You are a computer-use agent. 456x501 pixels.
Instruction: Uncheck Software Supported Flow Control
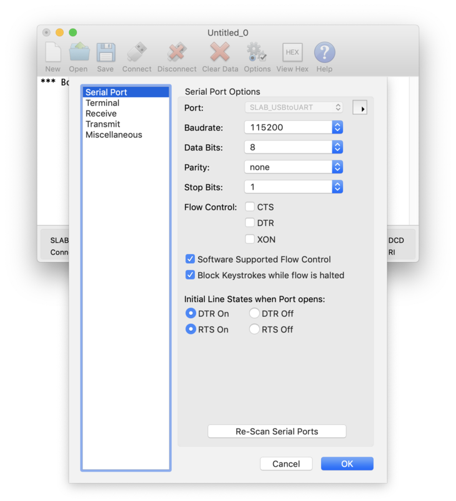click(191, 259)
